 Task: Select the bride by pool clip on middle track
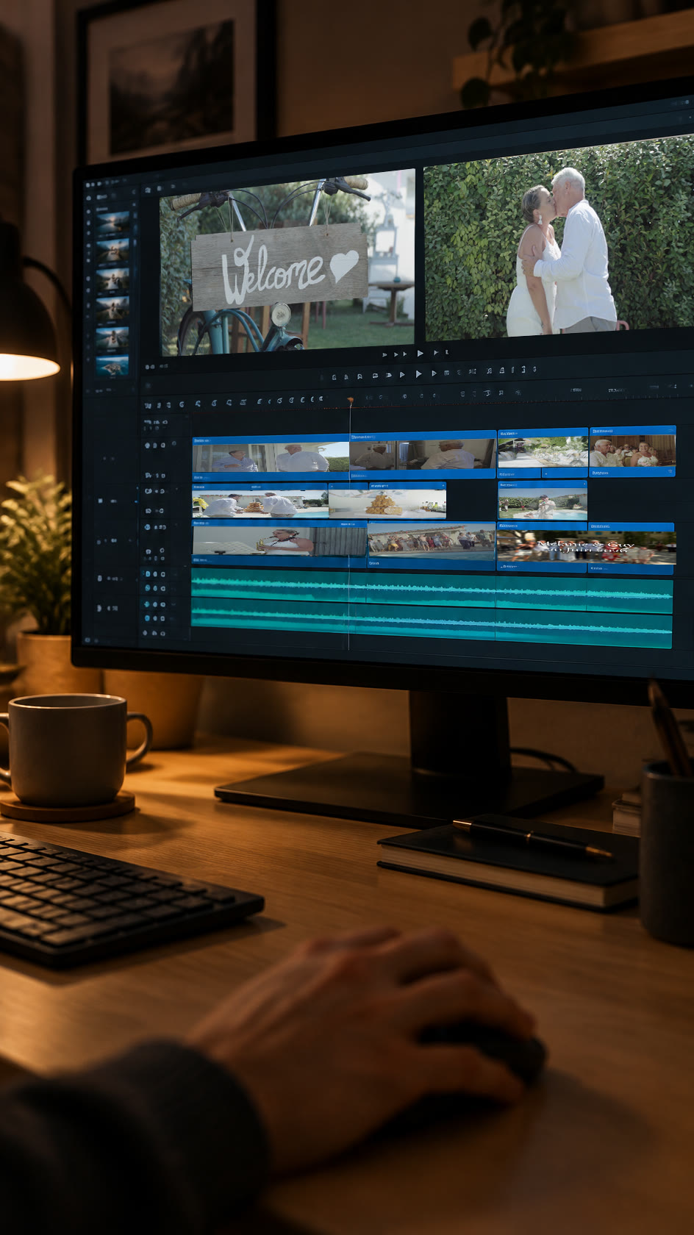pos(543,501)
